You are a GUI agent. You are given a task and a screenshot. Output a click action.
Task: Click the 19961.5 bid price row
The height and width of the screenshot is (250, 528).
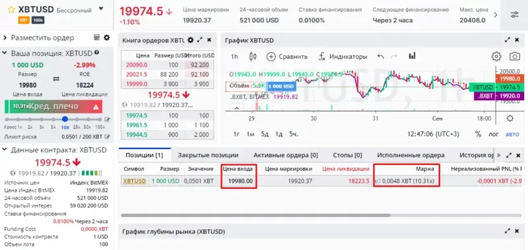click(168, 125)
